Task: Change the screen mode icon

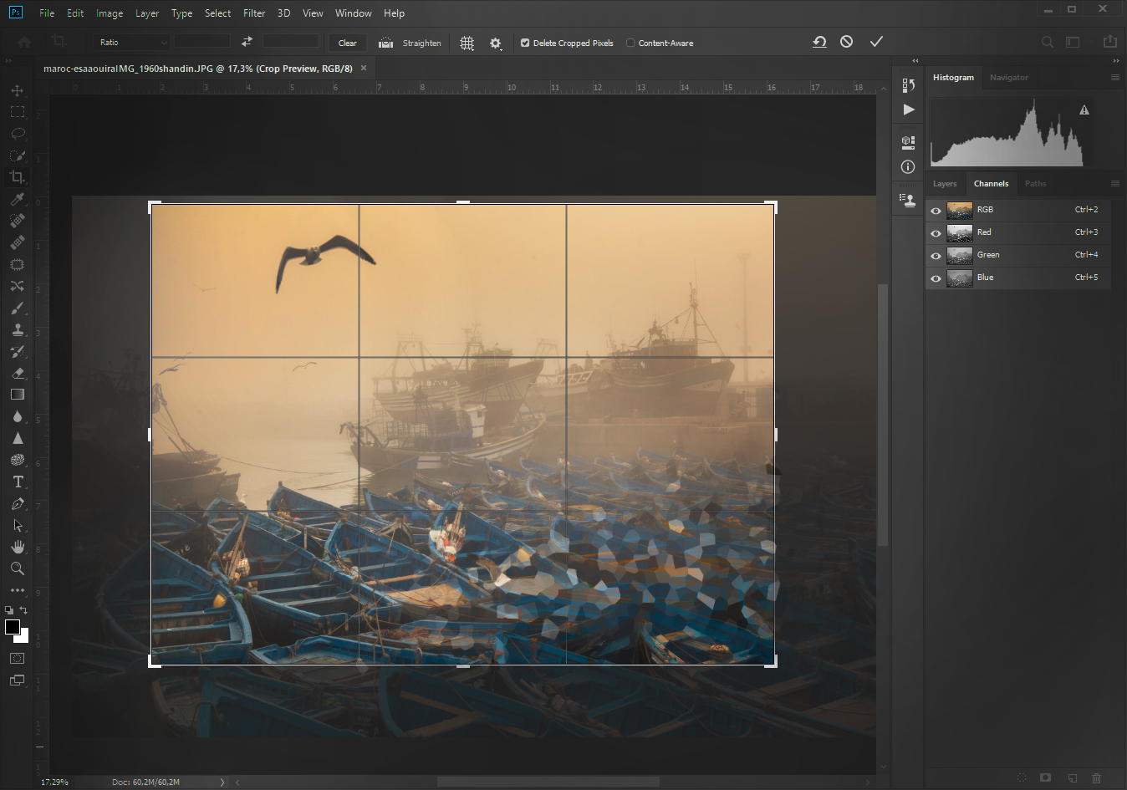Action: coord(18,680)
